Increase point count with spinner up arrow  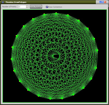coord(27,6)
